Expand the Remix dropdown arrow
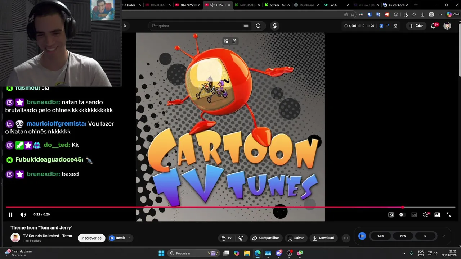This screenshot has width=461, height=259. pyautogui.click(x=130, y=238)
